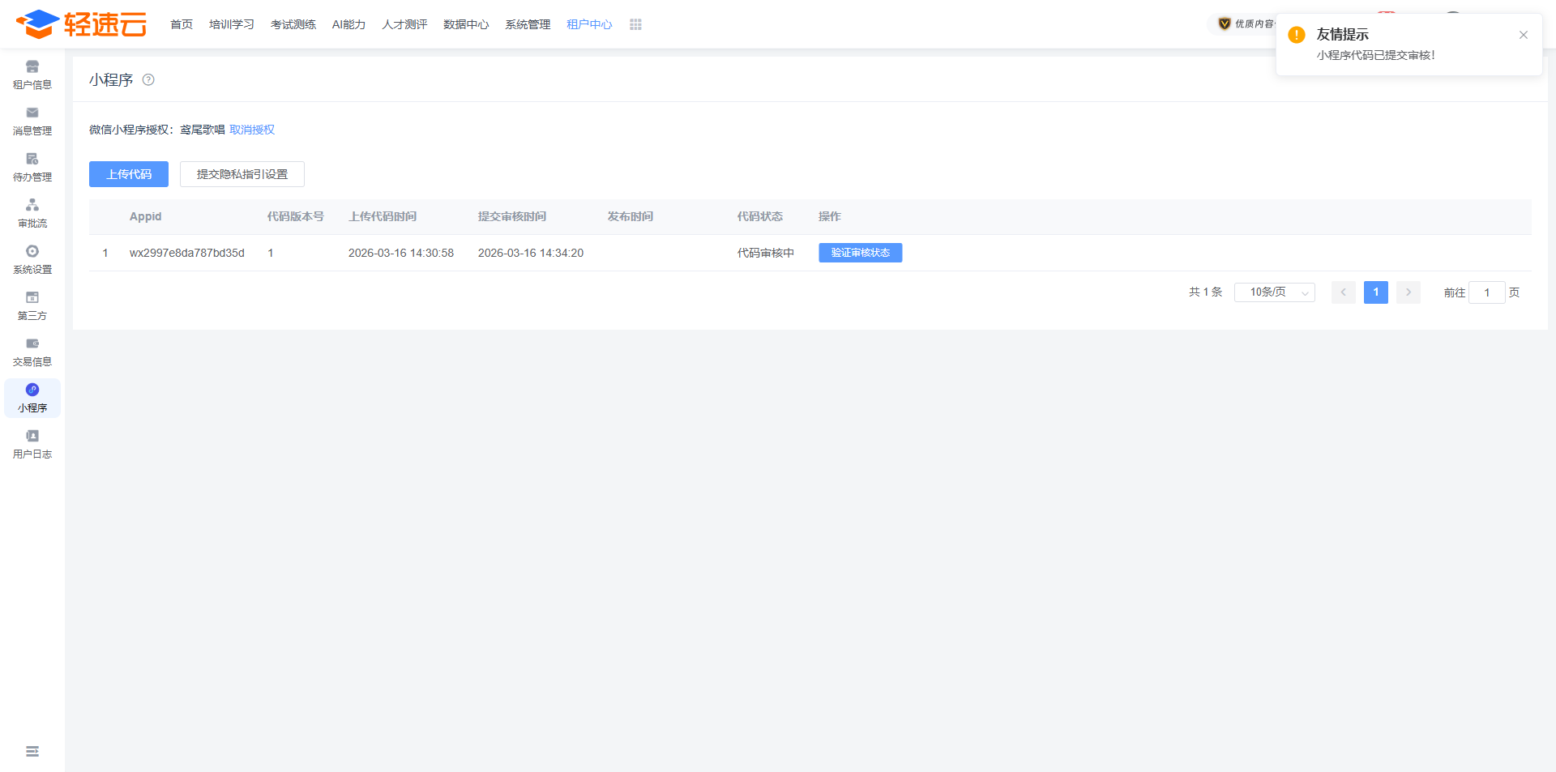The width and height of the screenshot is (1556, 772).
Task: Click the app grid icon in top navigation
Action: [x=635, y=25]
